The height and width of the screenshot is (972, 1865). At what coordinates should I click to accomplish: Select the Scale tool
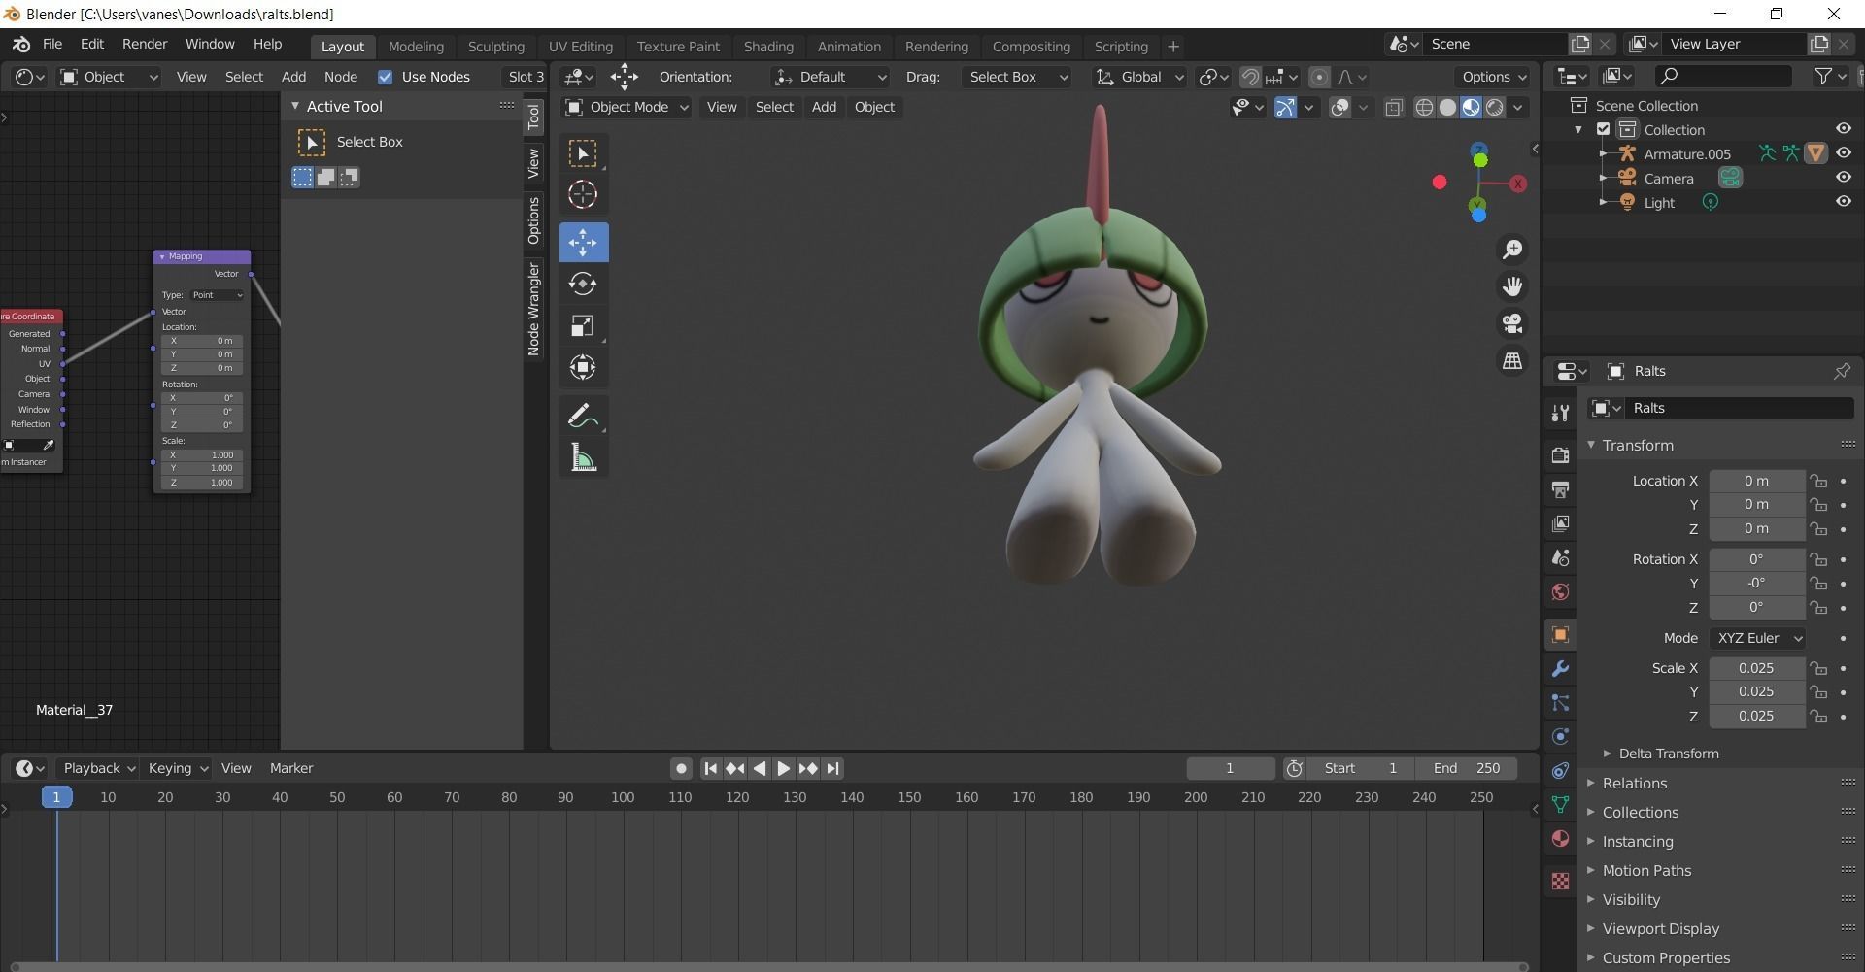point(583,325)
